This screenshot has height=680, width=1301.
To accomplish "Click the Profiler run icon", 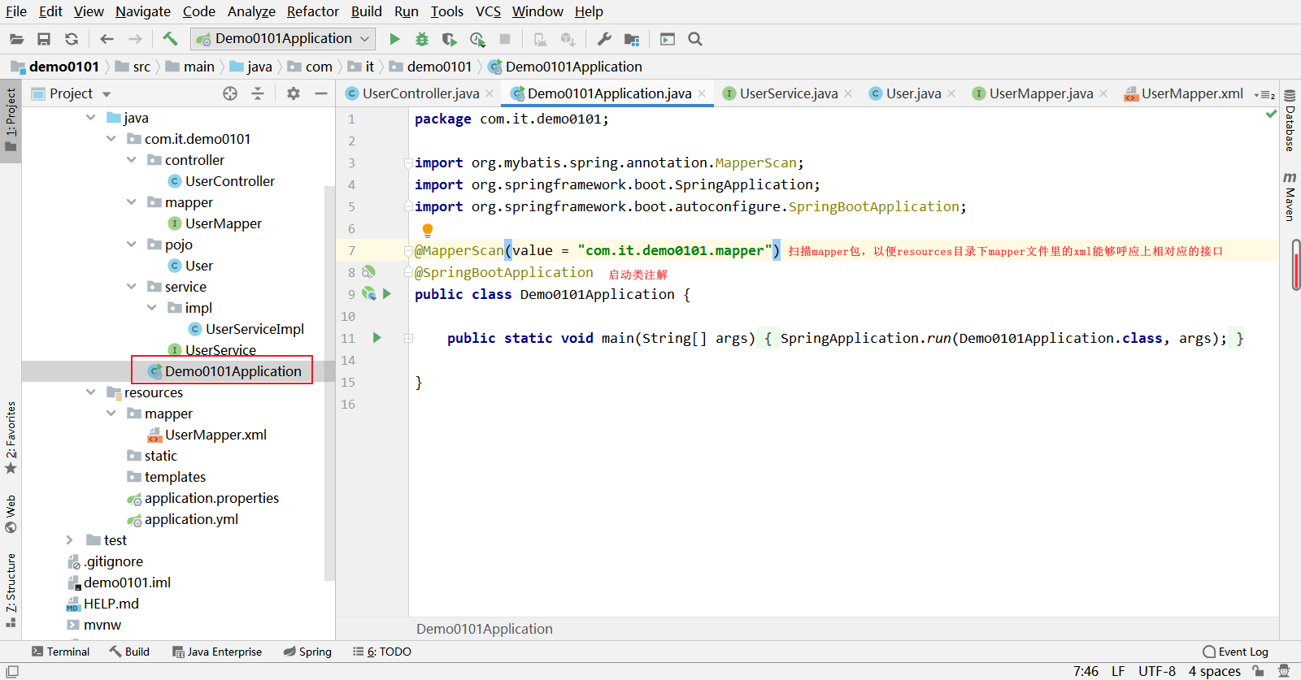I will (477, 39).
